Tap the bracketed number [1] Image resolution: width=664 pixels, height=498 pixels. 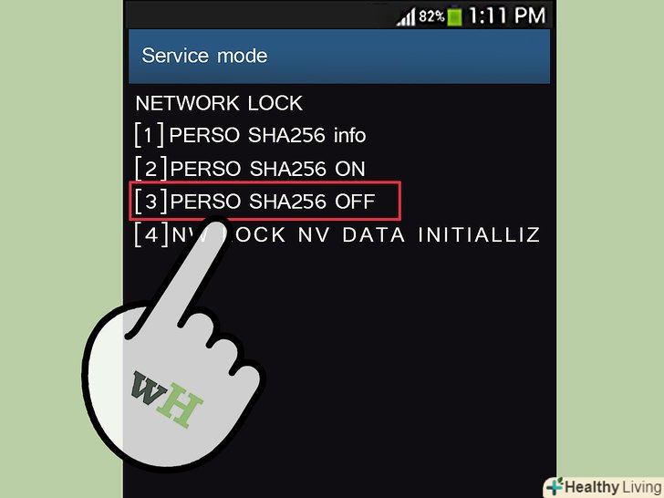149,135
